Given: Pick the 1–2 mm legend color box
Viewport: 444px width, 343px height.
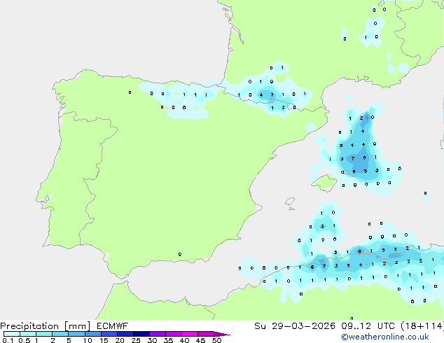Looking at the screenshot, I should [44, 334].
